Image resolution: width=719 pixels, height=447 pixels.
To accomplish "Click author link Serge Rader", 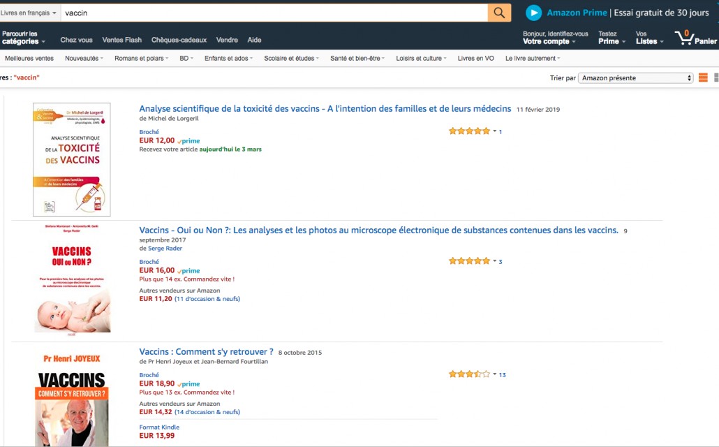I will click(x=165, y=248).
